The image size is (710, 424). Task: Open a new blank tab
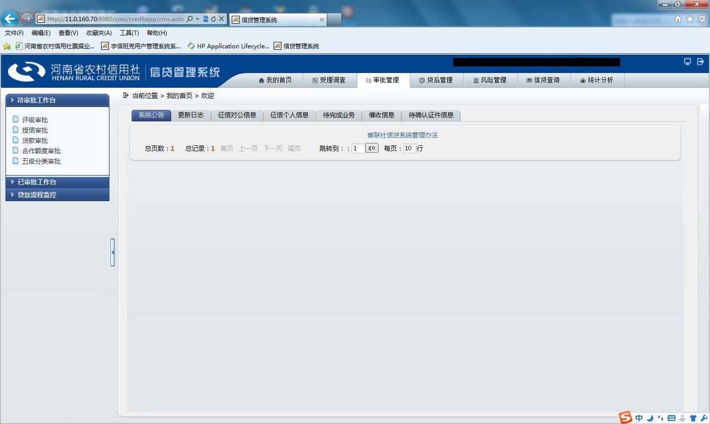point(334,20)
